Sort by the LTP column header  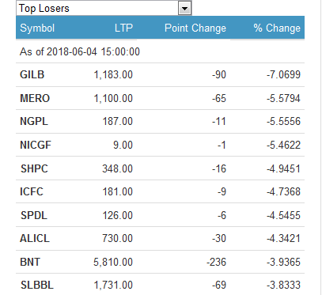pyautogui.click(x=123, y=28)
